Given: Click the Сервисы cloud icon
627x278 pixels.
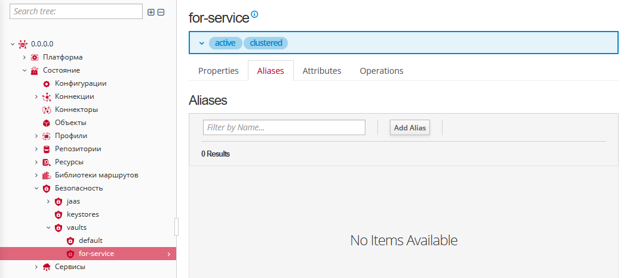Looking at the screenshot, I should (x=47, y=267).
